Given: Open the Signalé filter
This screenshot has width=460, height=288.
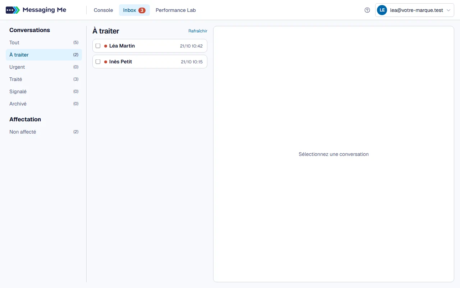Looking at the screenshot, I should point(44,91).
